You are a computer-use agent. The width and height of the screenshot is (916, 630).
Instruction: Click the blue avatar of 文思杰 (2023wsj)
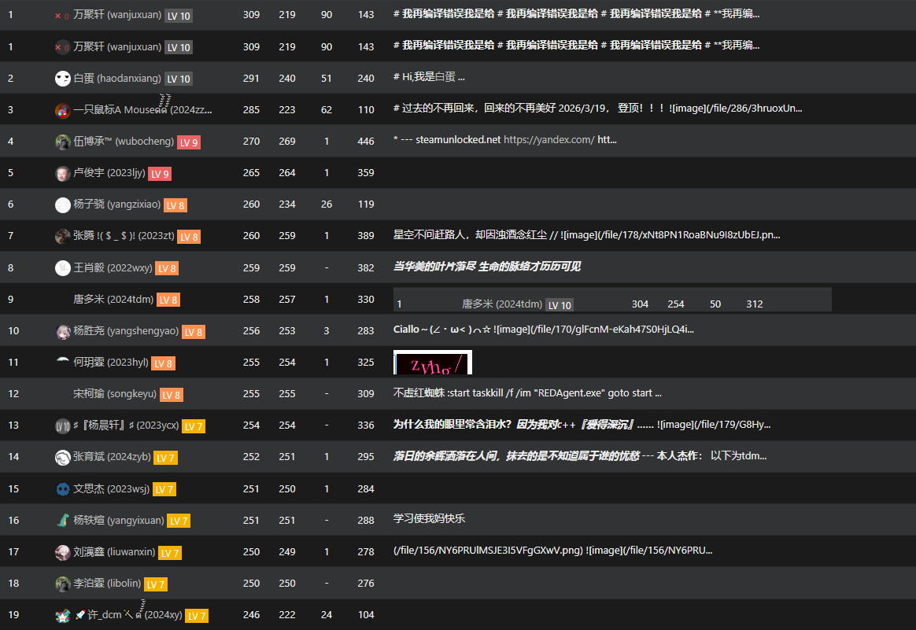click(x=62, y=488)
